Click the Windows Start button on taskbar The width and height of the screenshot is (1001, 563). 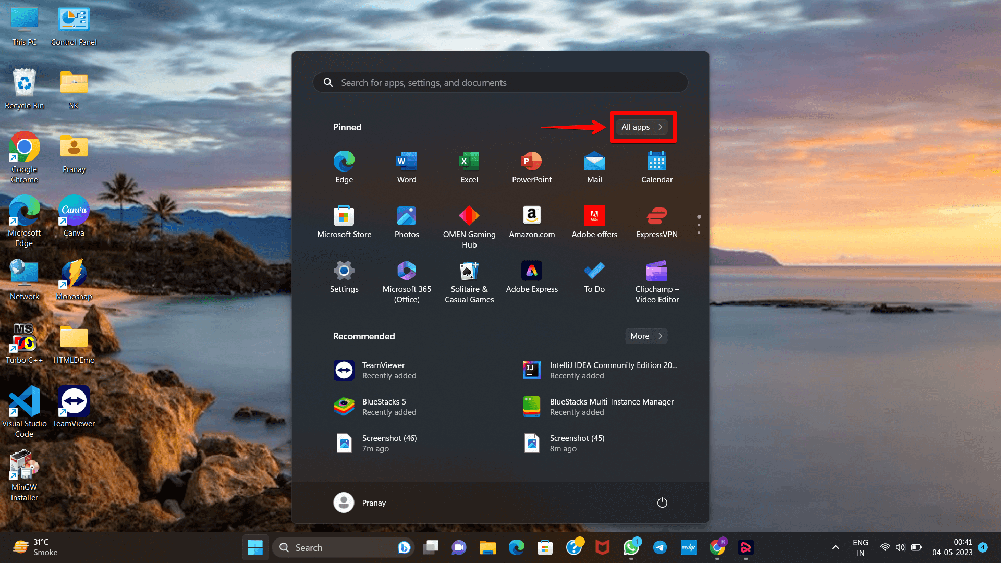click(x=255, y=547)
